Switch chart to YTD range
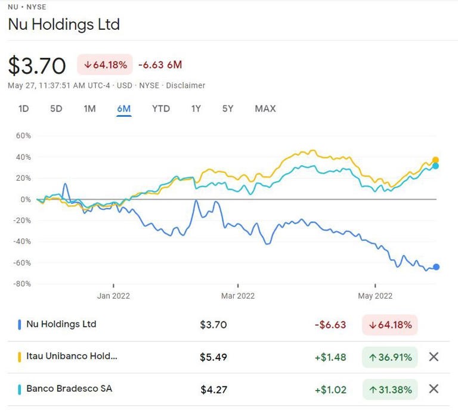 (x=161, y=109)
